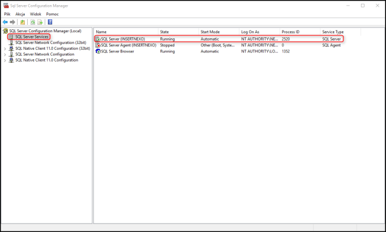Maximize the Configuration Manager window
The height and width of the screenshot is (232, 386).
[363, 6]
